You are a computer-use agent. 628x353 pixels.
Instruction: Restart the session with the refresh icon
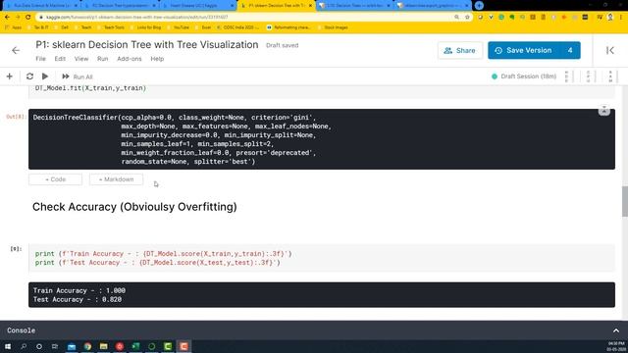click(x=29, y=76)
